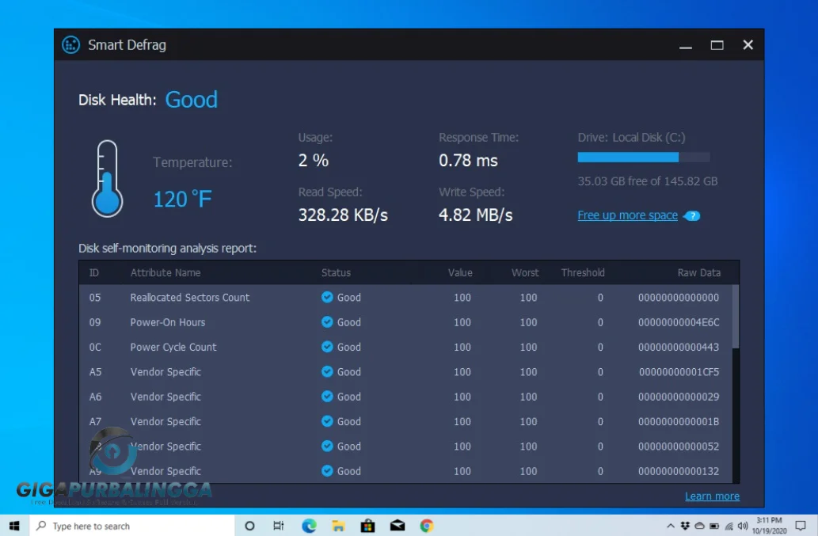
Task: Click the Dropbox tray icon
Action: point(685,526)
